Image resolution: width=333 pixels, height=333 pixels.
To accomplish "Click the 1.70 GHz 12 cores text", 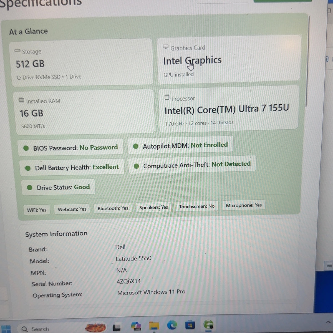I will point(199,123).
